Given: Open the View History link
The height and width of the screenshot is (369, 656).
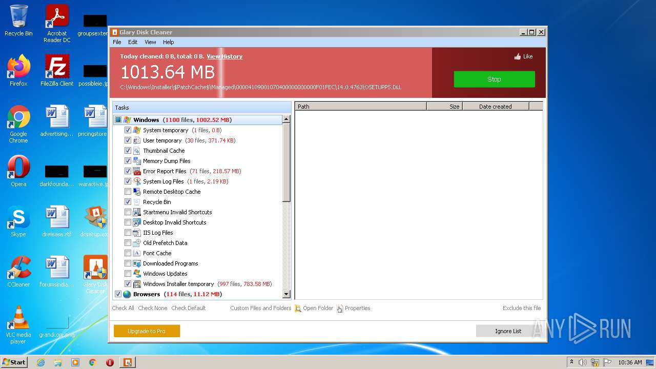Looking at the screenshot, I should tap(224, 56).
